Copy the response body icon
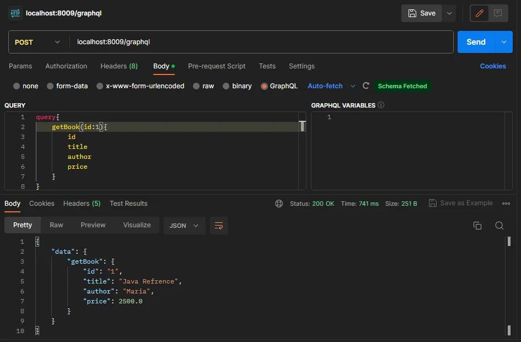 pos(477,226)
